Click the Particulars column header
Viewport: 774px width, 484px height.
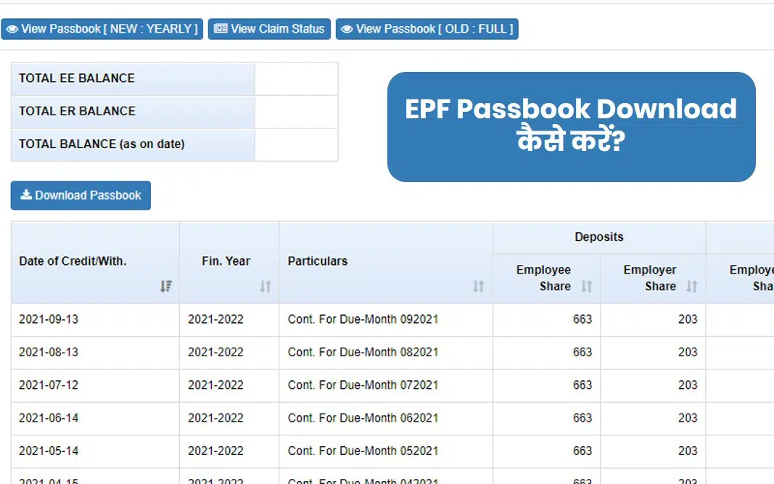[385, 262]
